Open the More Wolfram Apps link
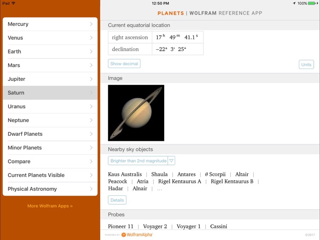Screen dimensions: 320x240 point(50,206)
